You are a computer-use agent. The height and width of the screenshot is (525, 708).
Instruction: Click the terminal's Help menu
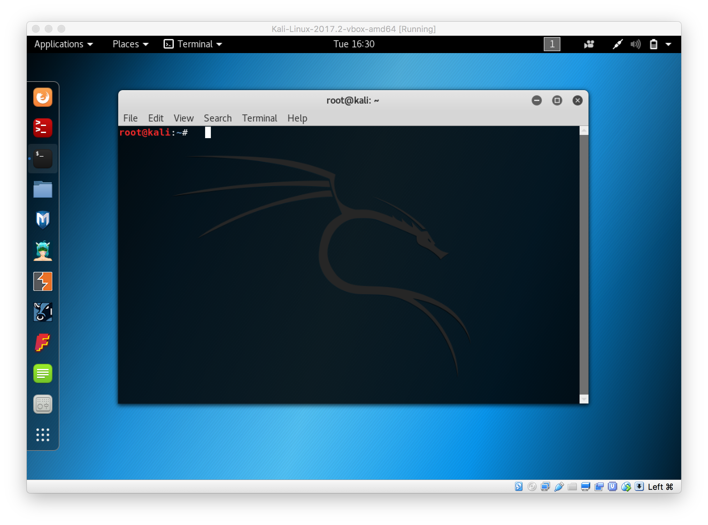point(297,118)
